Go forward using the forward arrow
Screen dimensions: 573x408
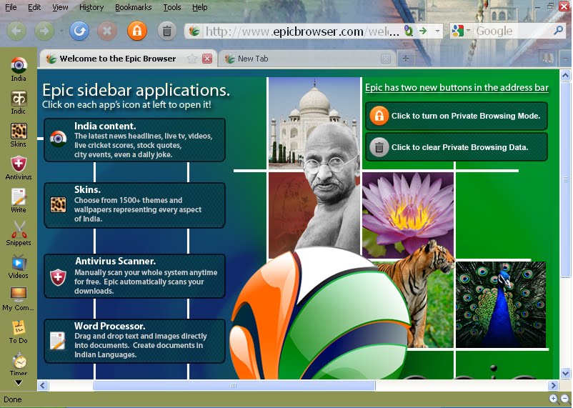coord(44,31)
